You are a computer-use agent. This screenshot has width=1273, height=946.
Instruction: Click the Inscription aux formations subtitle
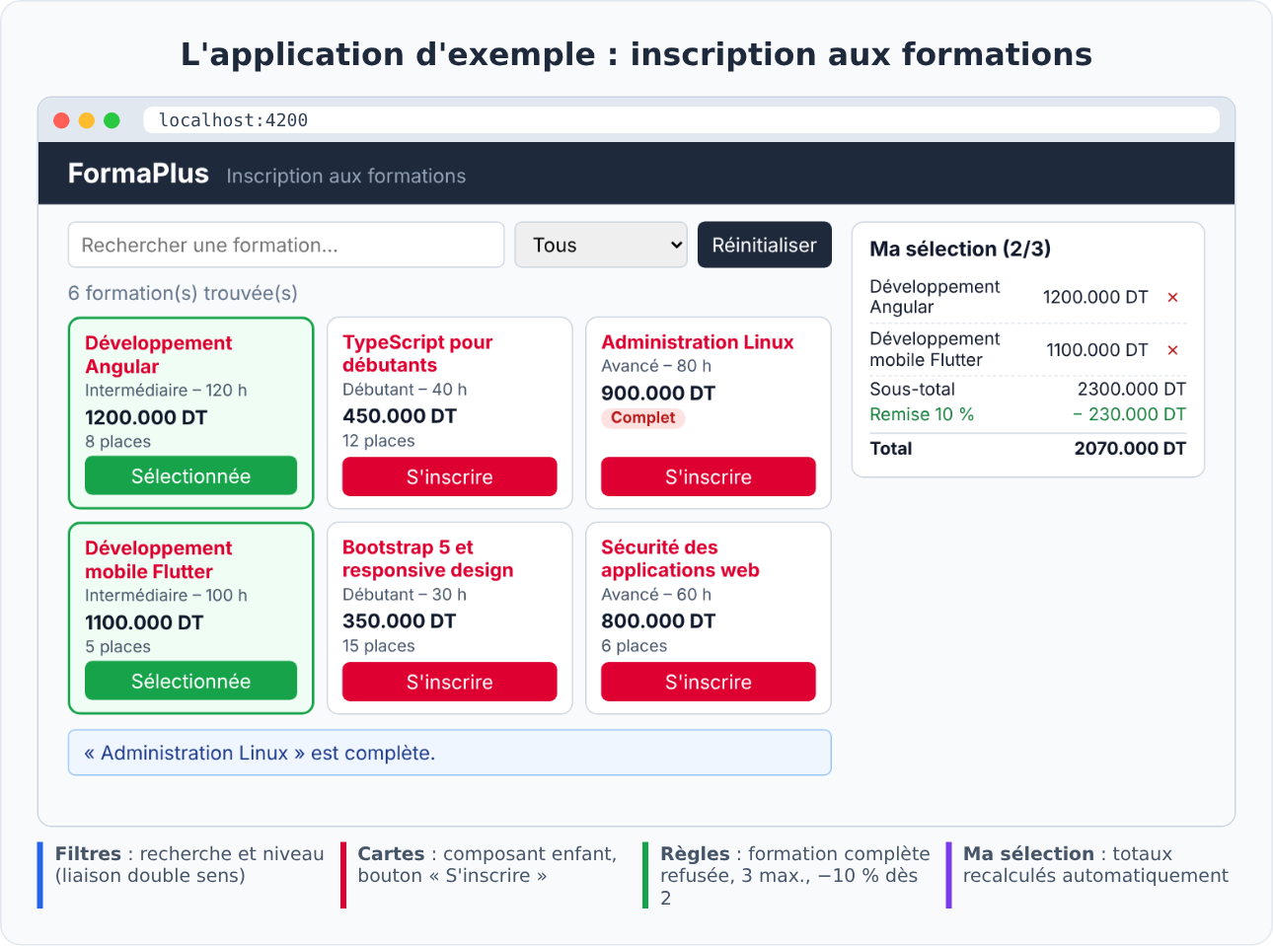pos(346,177)
